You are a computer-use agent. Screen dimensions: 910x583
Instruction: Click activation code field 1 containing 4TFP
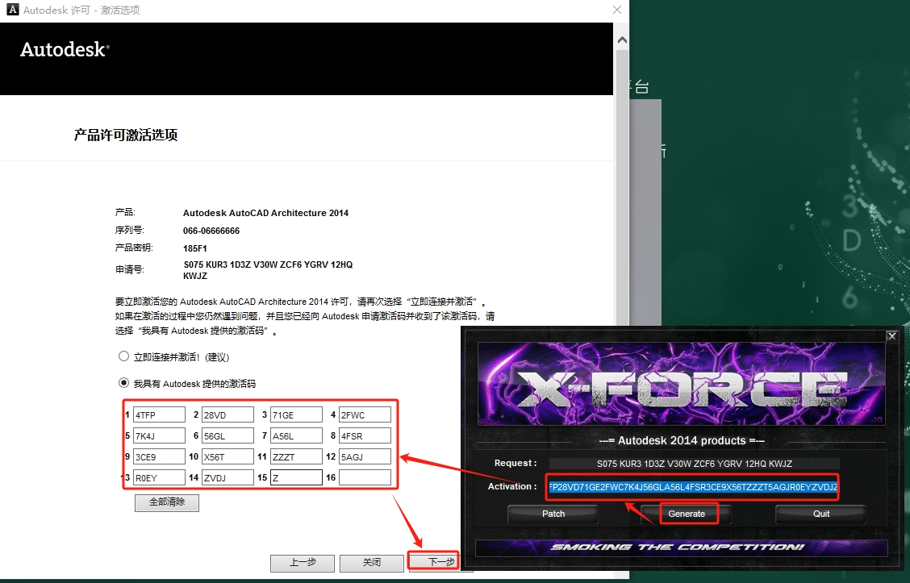pos(159,414)
